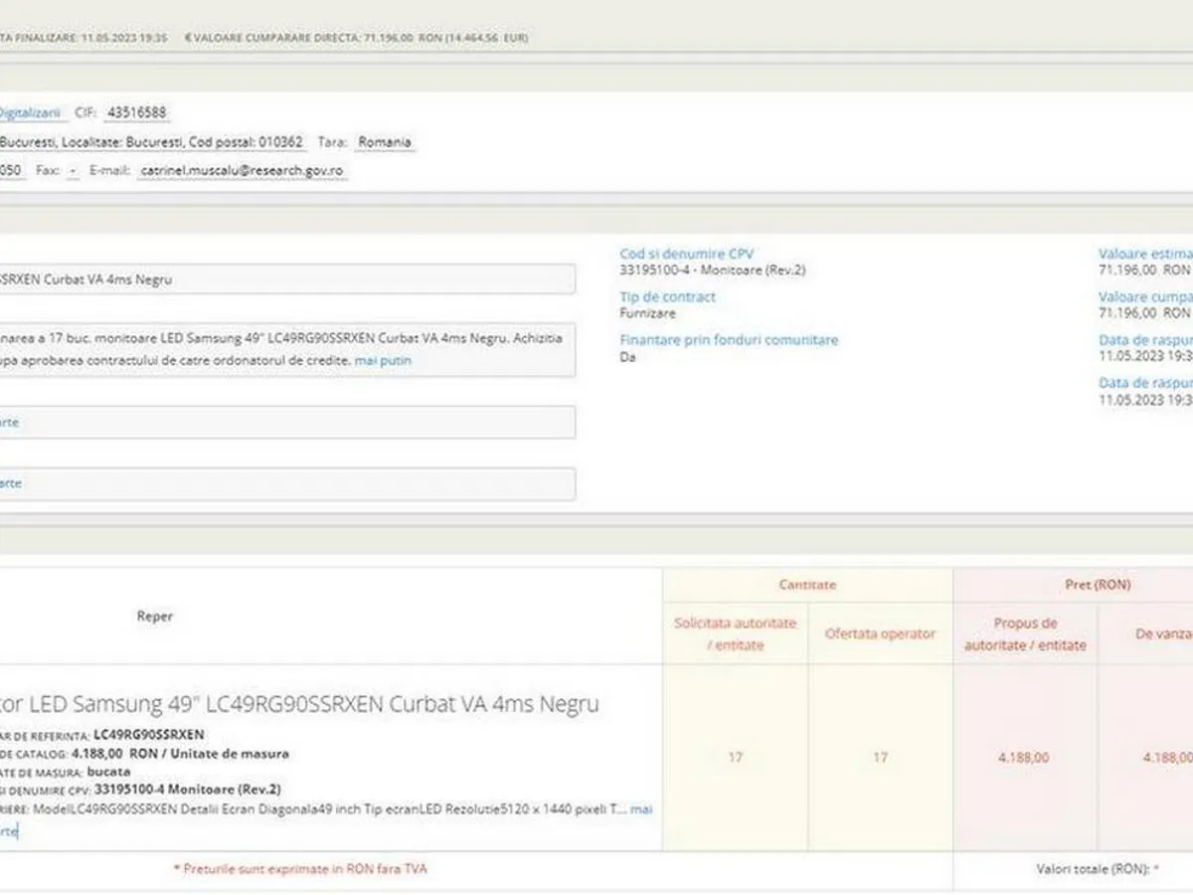Click the Tara field showing Romania
This screenshot has width=1193, height=895.
384,142
